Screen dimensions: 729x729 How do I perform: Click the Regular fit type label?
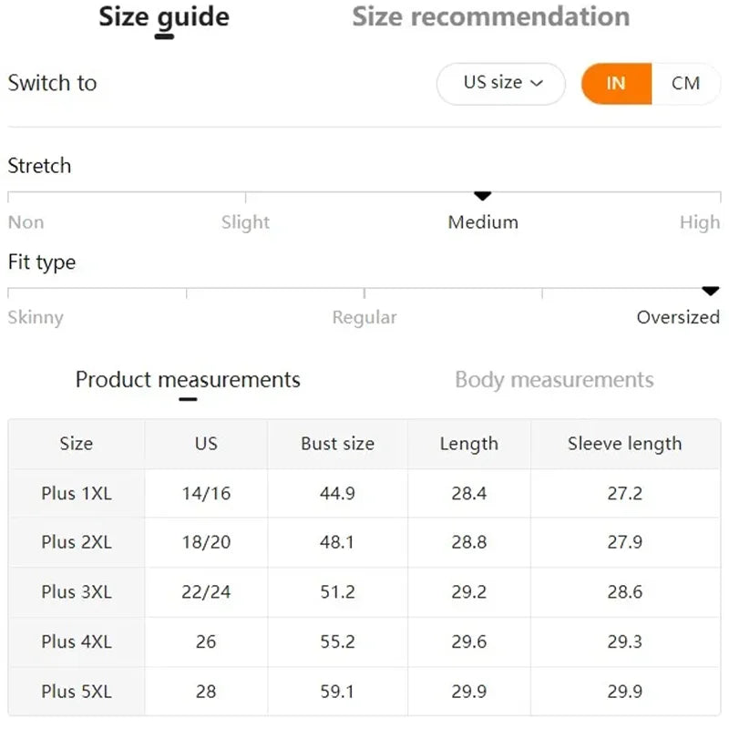[364, 317]
